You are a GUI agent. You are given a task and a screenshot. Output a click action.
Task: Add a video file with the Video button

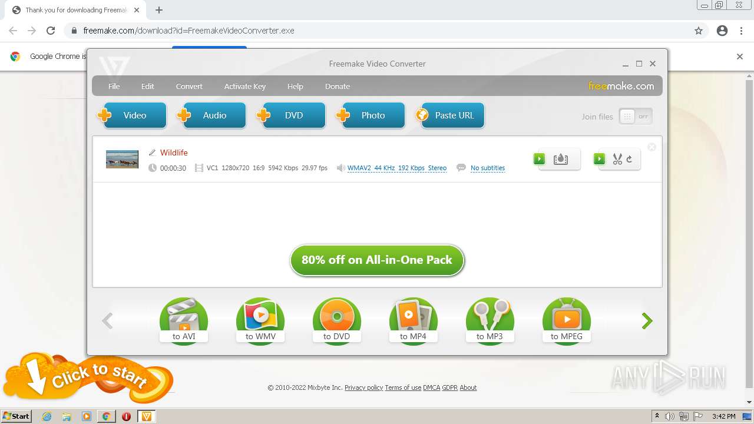coord(134,115)
